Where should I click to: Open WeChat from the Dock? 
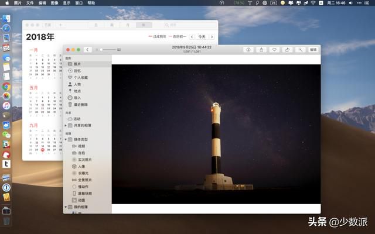(x=6, y=135)
